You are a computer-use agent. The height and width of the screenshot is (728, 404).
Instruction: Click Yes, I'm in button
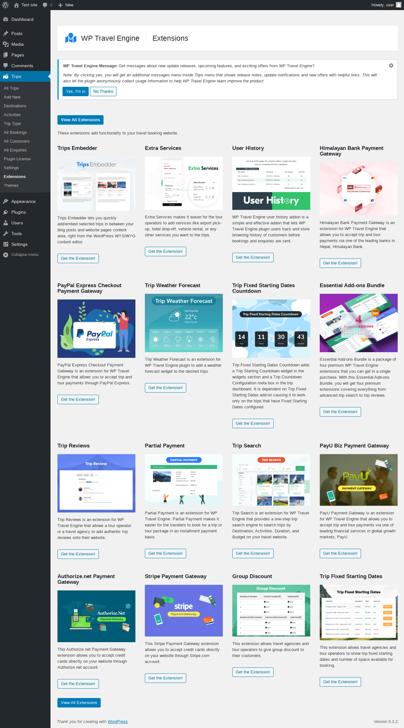[75, 92]
